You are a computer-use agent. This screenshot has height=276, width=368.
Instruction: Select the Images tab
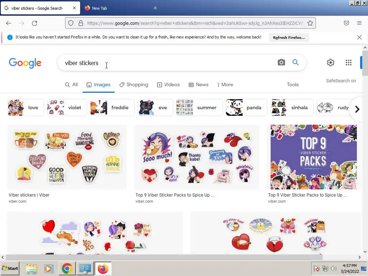coord(98,85)
